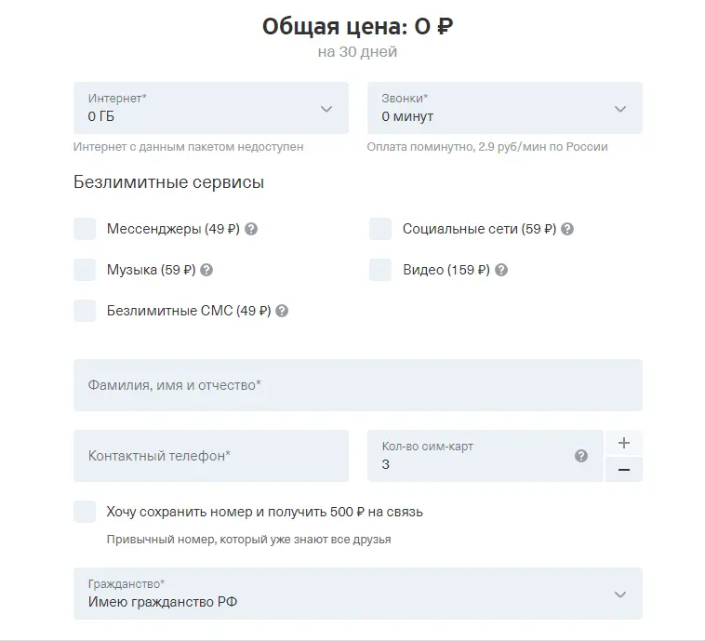Tick the Социальные сети checkbox
Screen dimensions: 705x641
380,229
